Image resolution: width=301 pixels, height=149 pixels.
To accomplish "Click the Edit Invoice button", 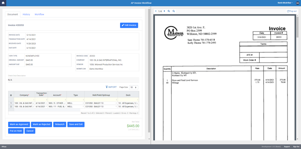I will [x=129, y=25].
